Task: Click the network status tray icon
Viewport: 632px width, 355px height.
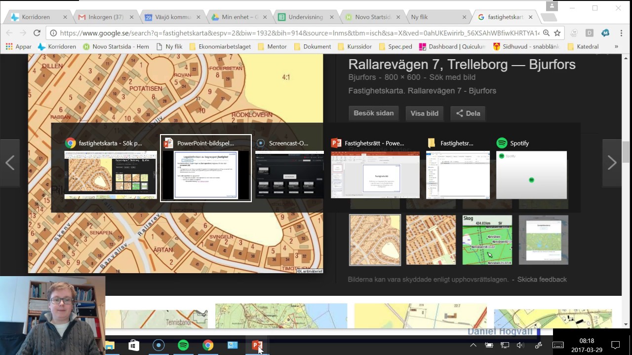Action: [505, 345]
